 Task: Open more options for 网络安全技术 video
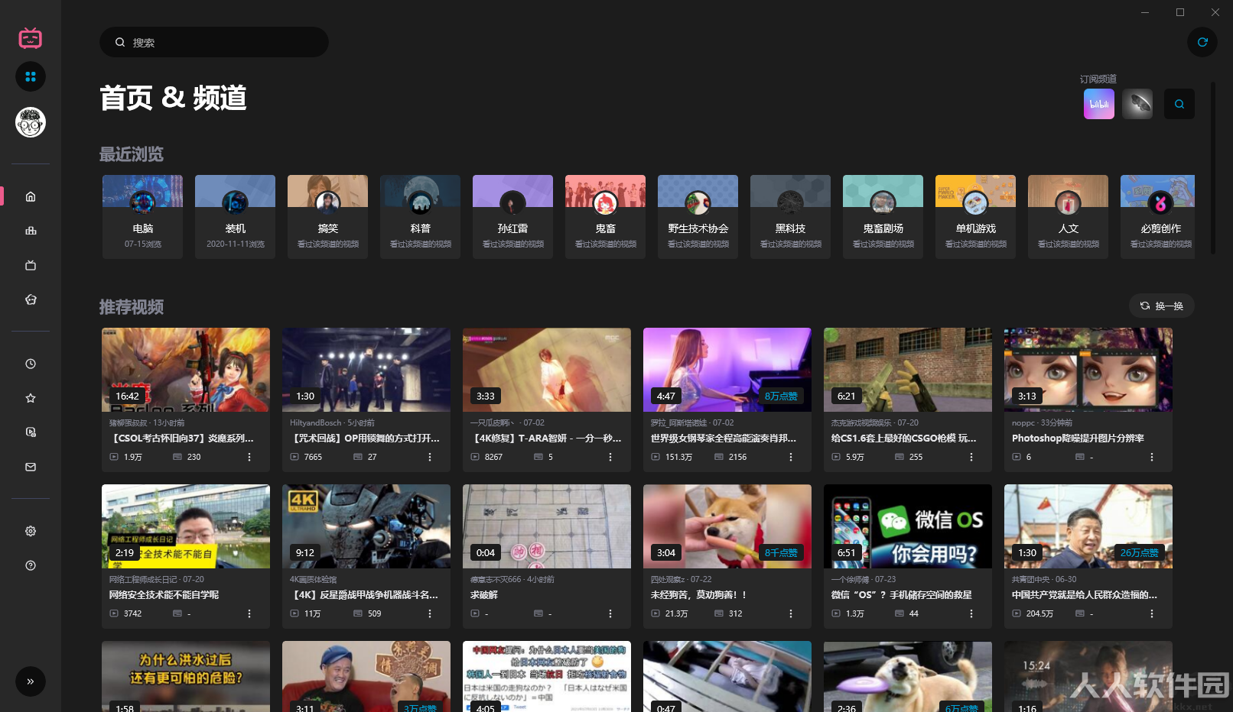point(249,613)
